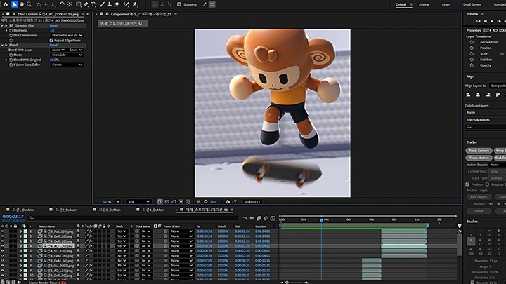Toggle the Rotation checkbox in Tracker panel
506x284 pixels.
(x=487, y=184)
